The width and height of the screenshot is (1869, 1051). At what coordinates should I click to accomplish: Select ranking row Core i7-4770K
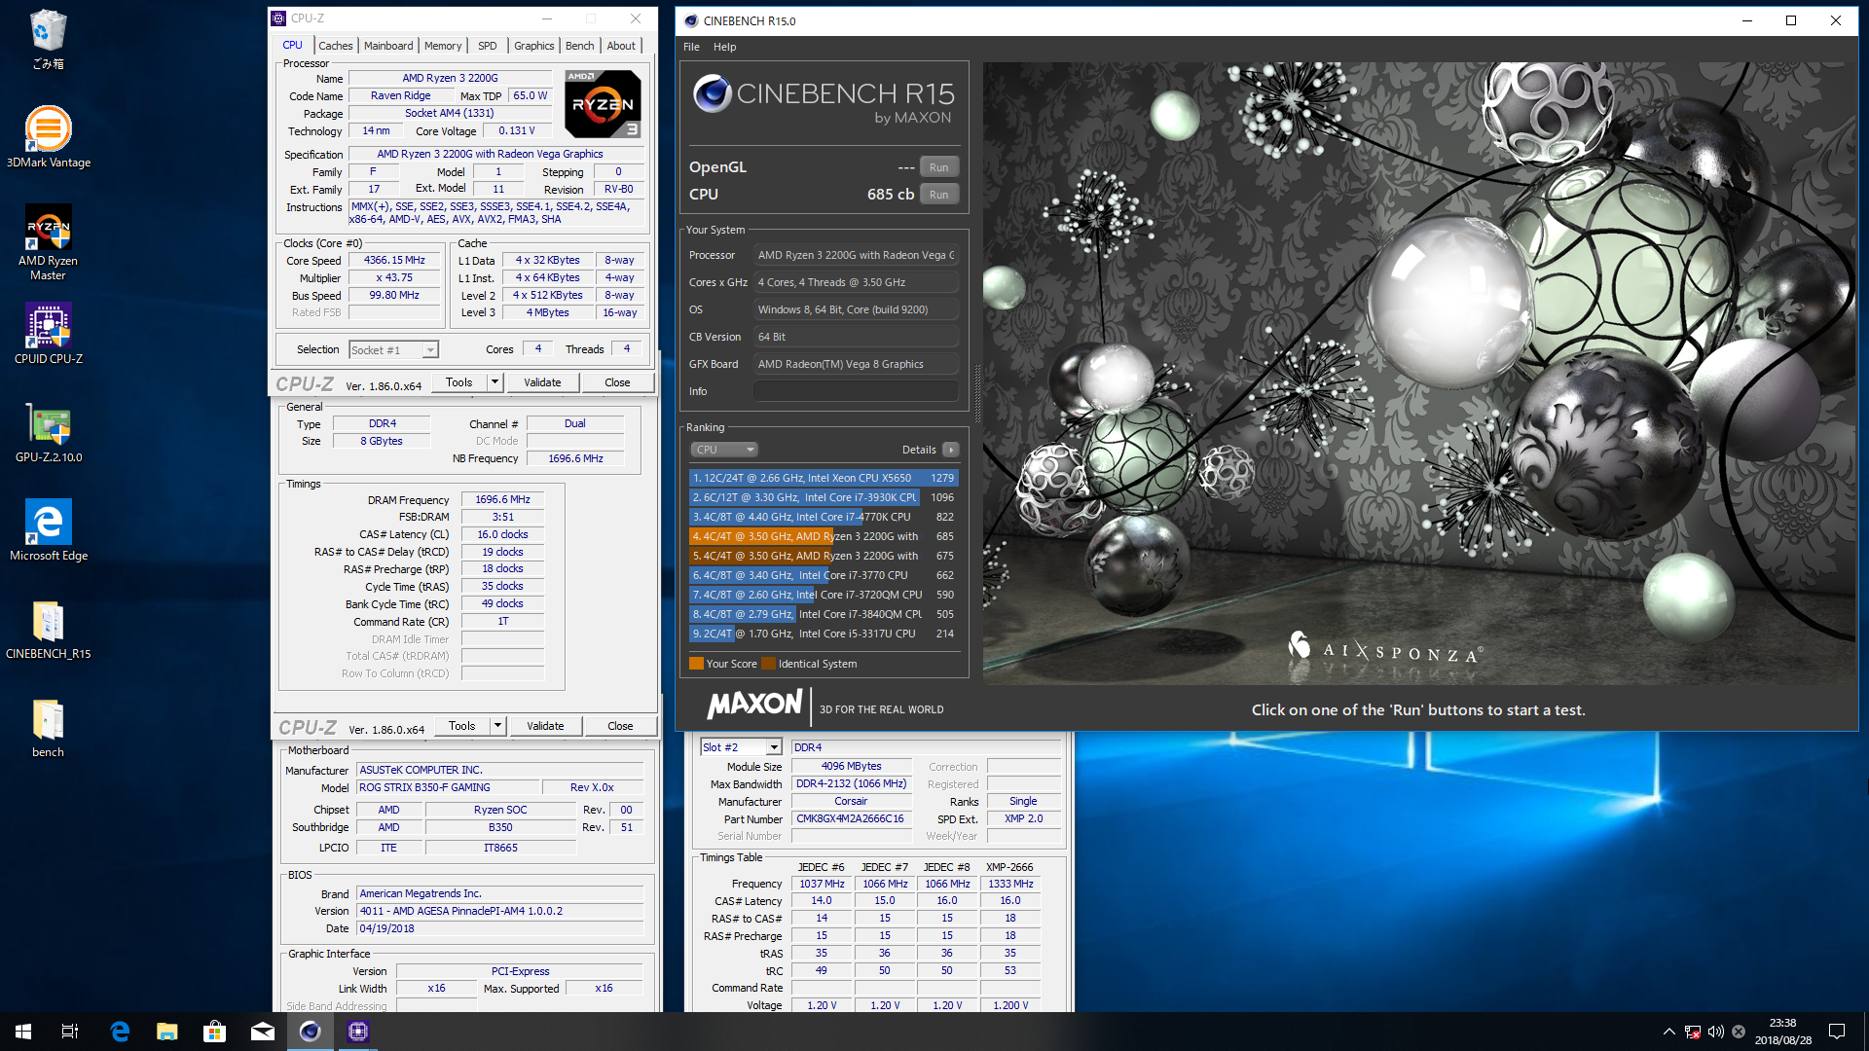click(x=824, y=517)
